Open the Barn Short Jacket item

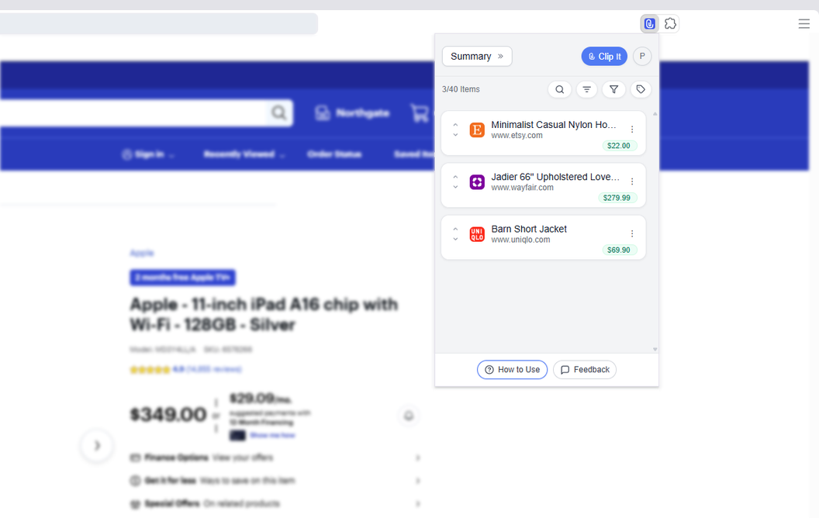tap(529, 230)
